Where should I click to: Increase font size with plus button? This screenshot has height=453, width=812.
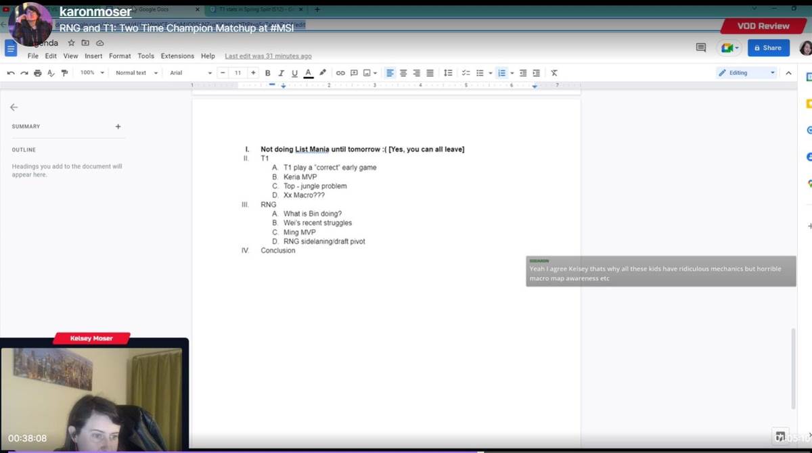pyautogui.click(x=253, y=73)
